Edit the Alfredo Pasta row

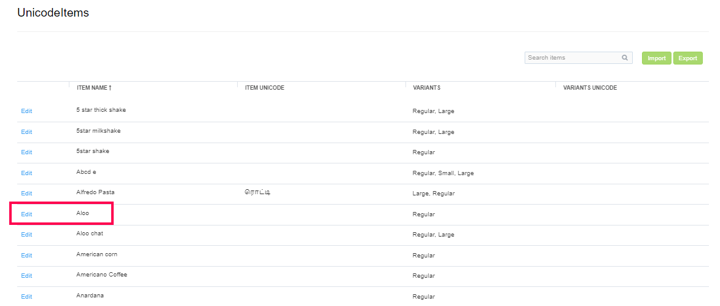(x=26, y=194)
